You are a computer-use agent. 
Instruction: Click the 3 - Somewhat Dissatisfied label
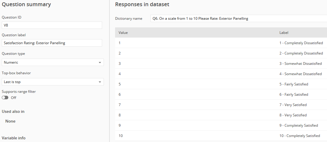coord(300,64)
